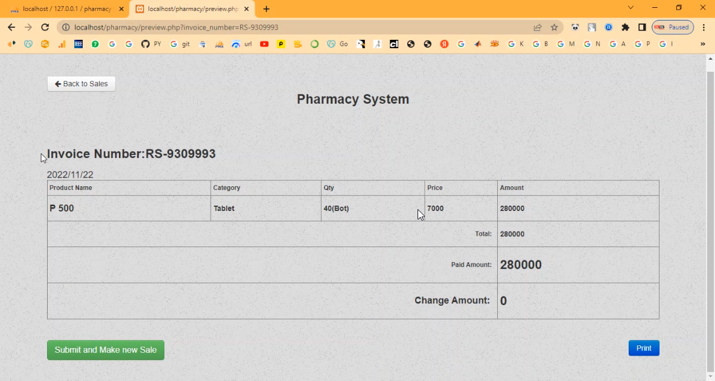Expand the tab search dropdown arrow

(631, 8)
